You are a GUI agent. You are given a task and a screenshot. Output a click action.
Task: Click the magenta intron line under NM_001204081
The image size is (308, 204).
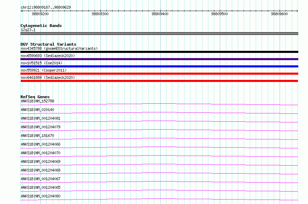[159, 121]
